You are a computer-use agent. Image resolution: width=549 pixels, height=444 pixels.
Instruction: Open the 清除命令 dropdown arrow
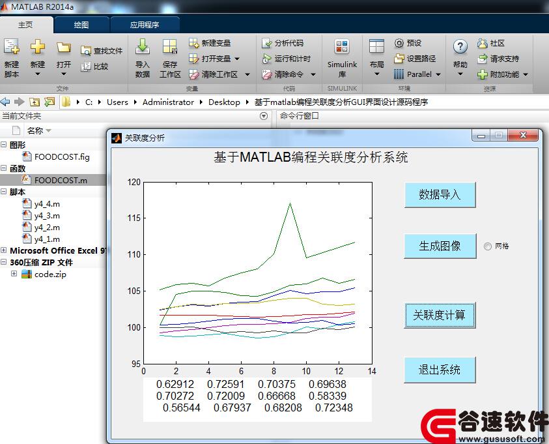coord(313,74)
